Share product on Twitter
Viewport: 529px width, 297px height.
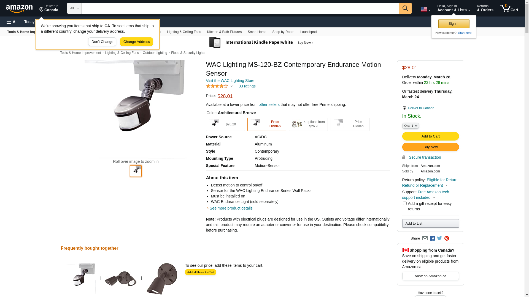point(439,238)
